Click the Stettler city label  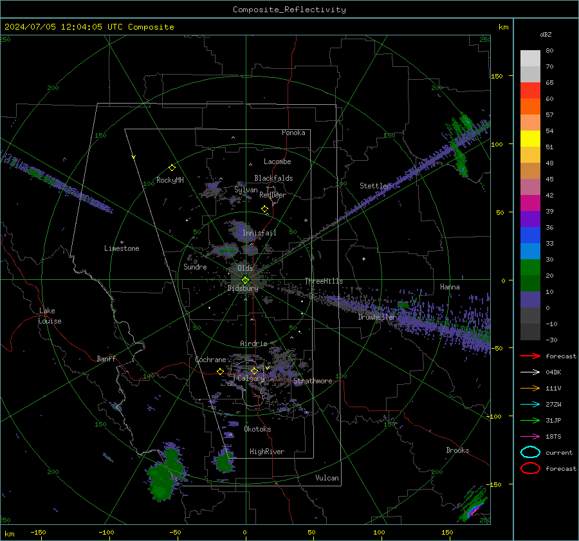tap(375, 186)
